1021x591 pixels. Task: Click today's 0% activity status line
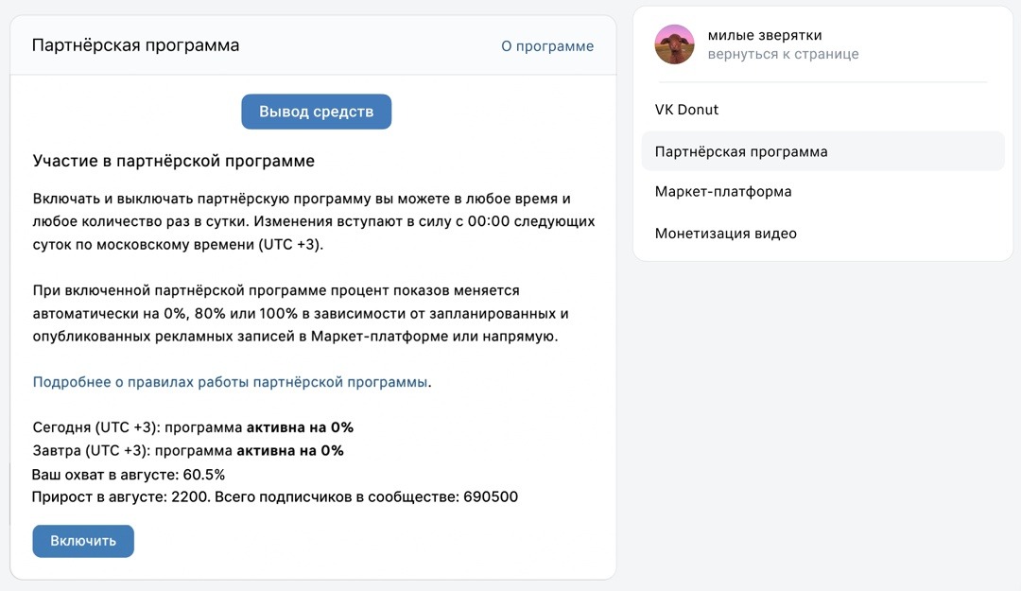point(193,426)
